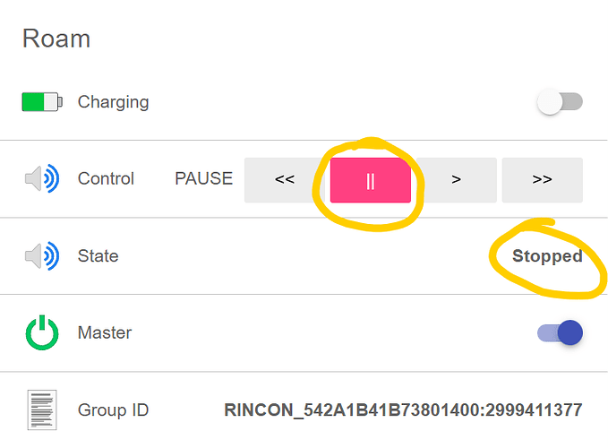Click the Charging label
Image resolution: width=608 pixels, height=448 pixels.
point(113,102)
